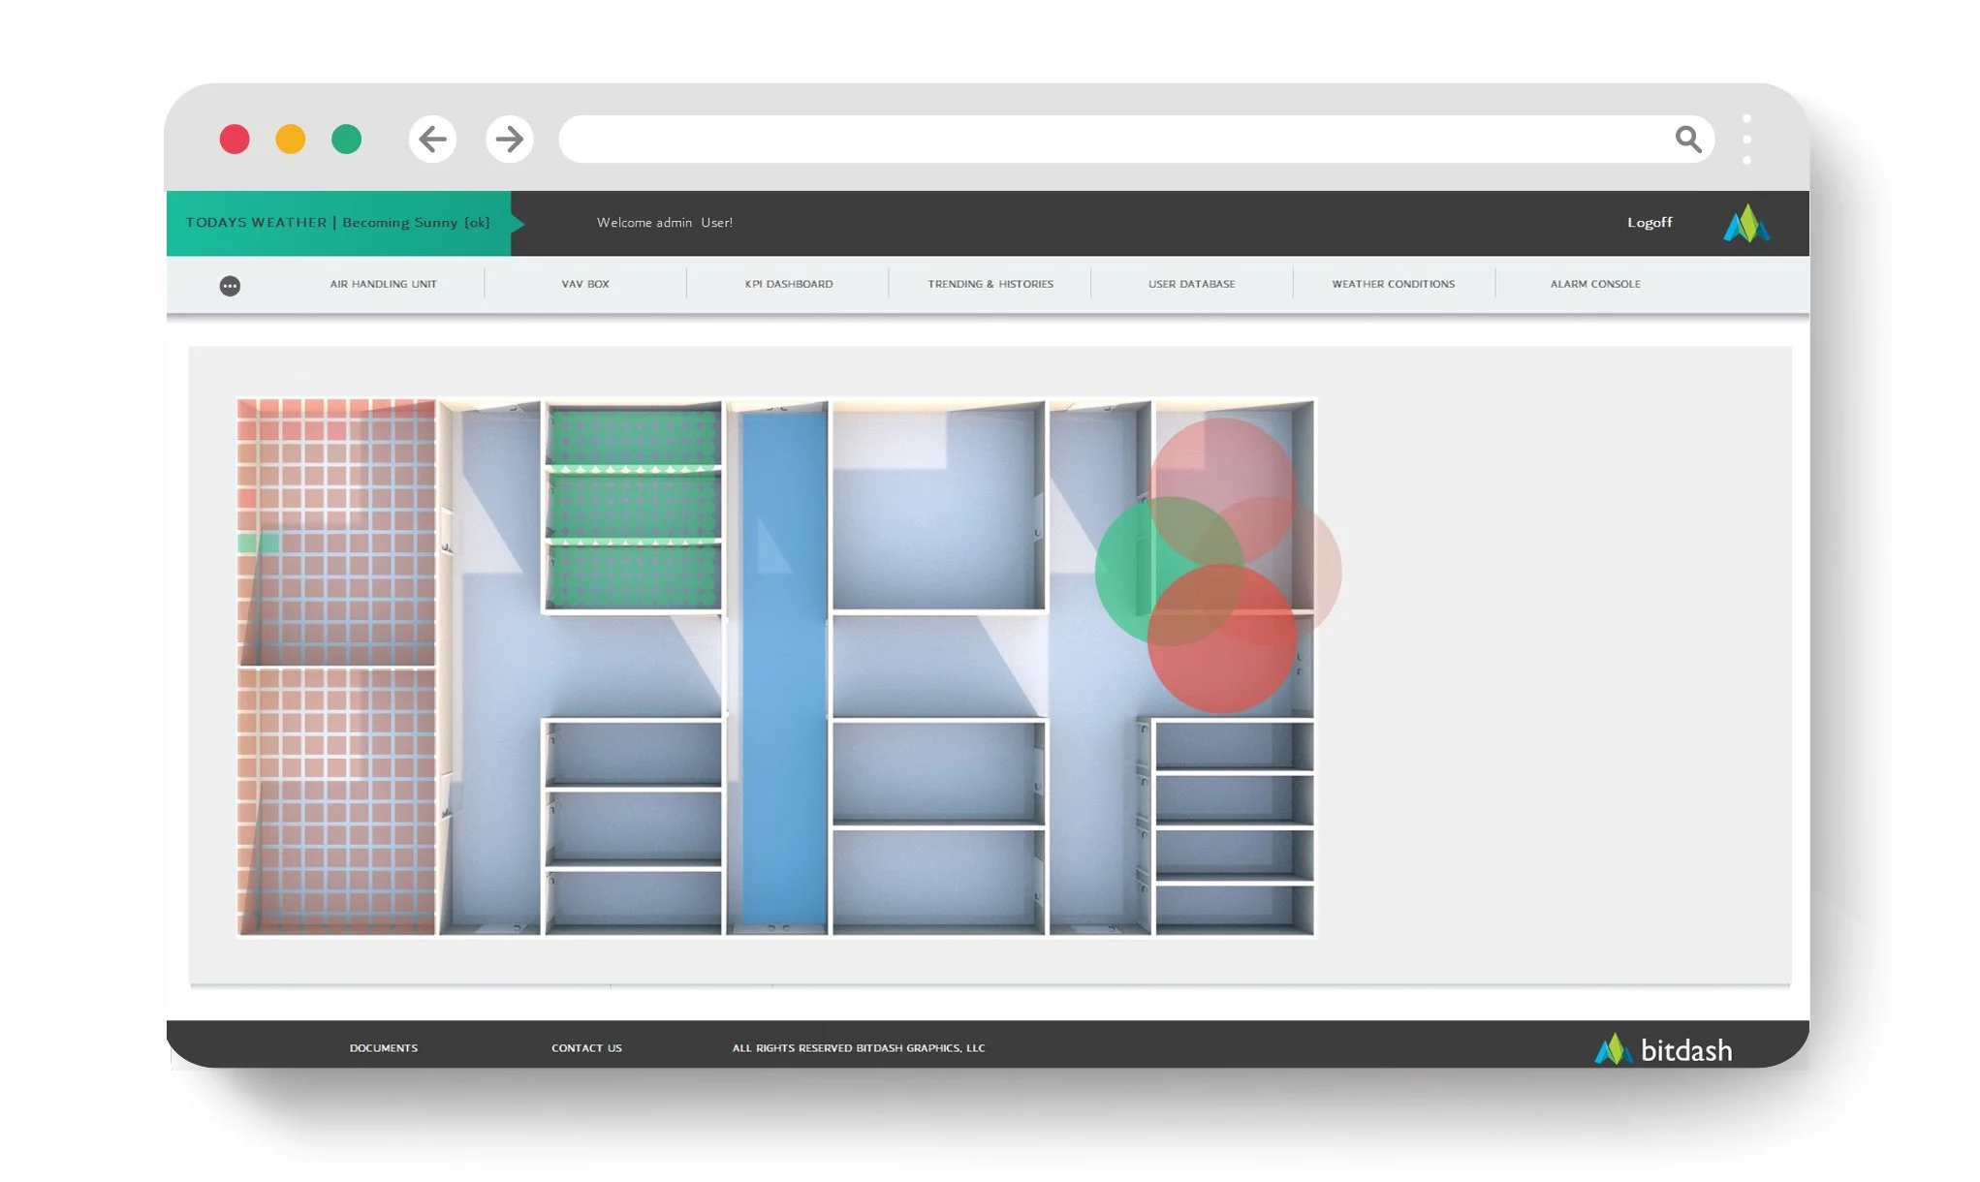Open the ellipsis overflow menu in navigation bar
This screenshot has width=1980, height=1182.
(231, 286)
